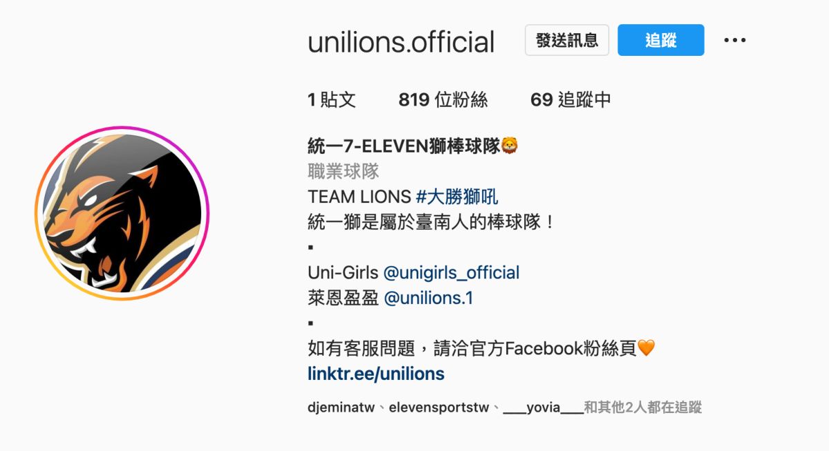Click the orange heart emoji in bio
The height and width of the screenshot is (451, 829).
[x=645, y=348]
